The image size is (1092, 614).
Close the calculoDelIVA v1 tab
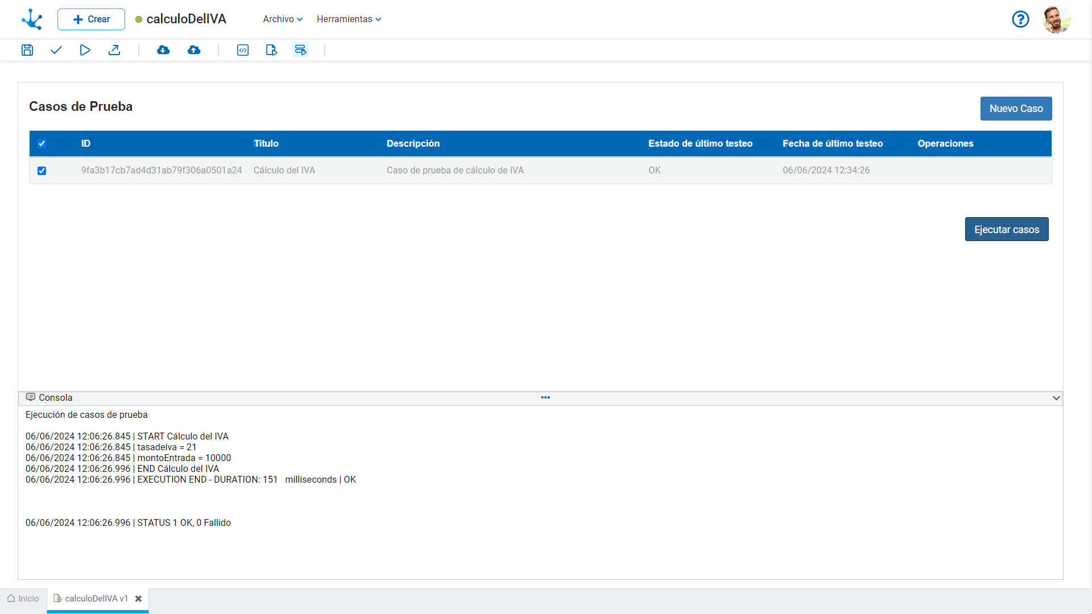[x=138, y=599]
